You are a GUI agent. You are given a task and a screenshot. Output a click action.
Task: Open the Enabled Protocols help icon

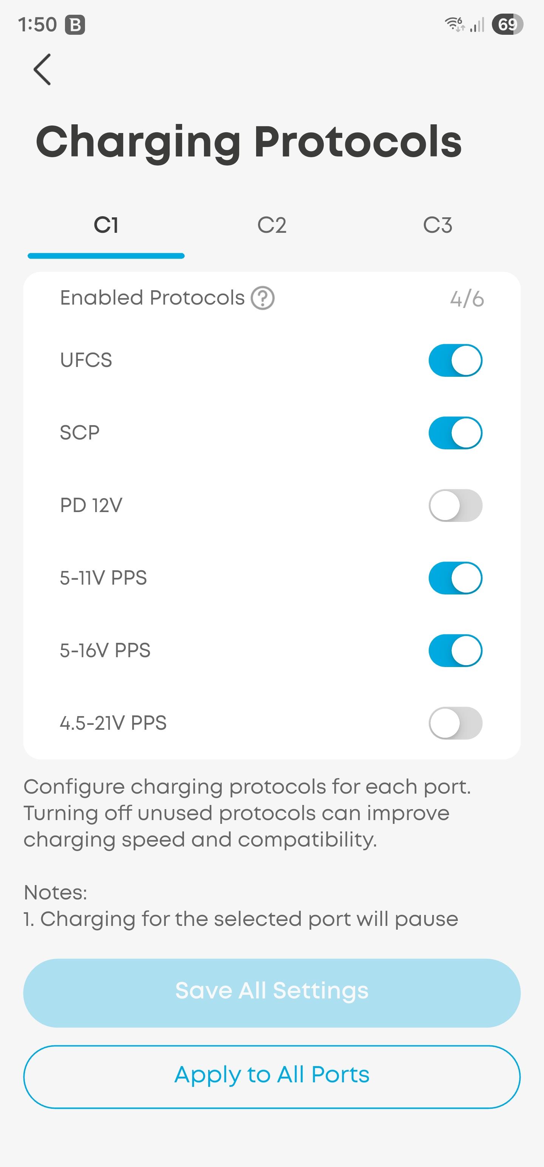tap(263, 298)
